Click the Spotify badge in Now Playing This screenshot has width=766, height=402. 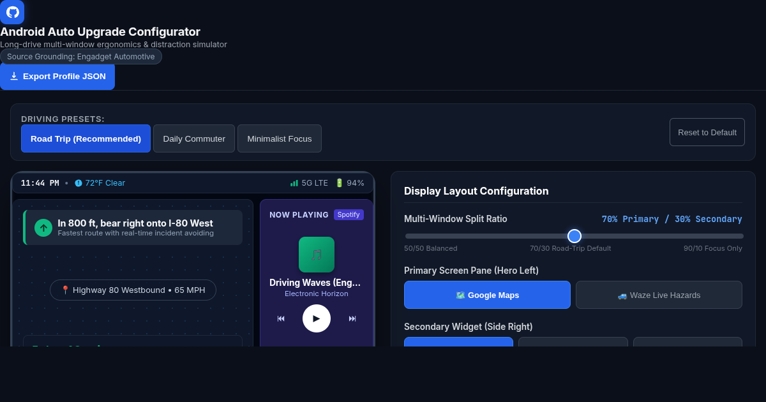[349, 214]
